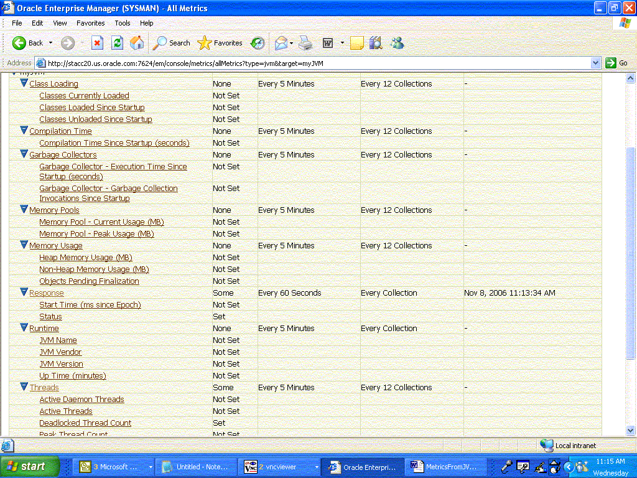Click the browser Back arrow icon
This screenshot has width=637, height=478.
point(19,43)
